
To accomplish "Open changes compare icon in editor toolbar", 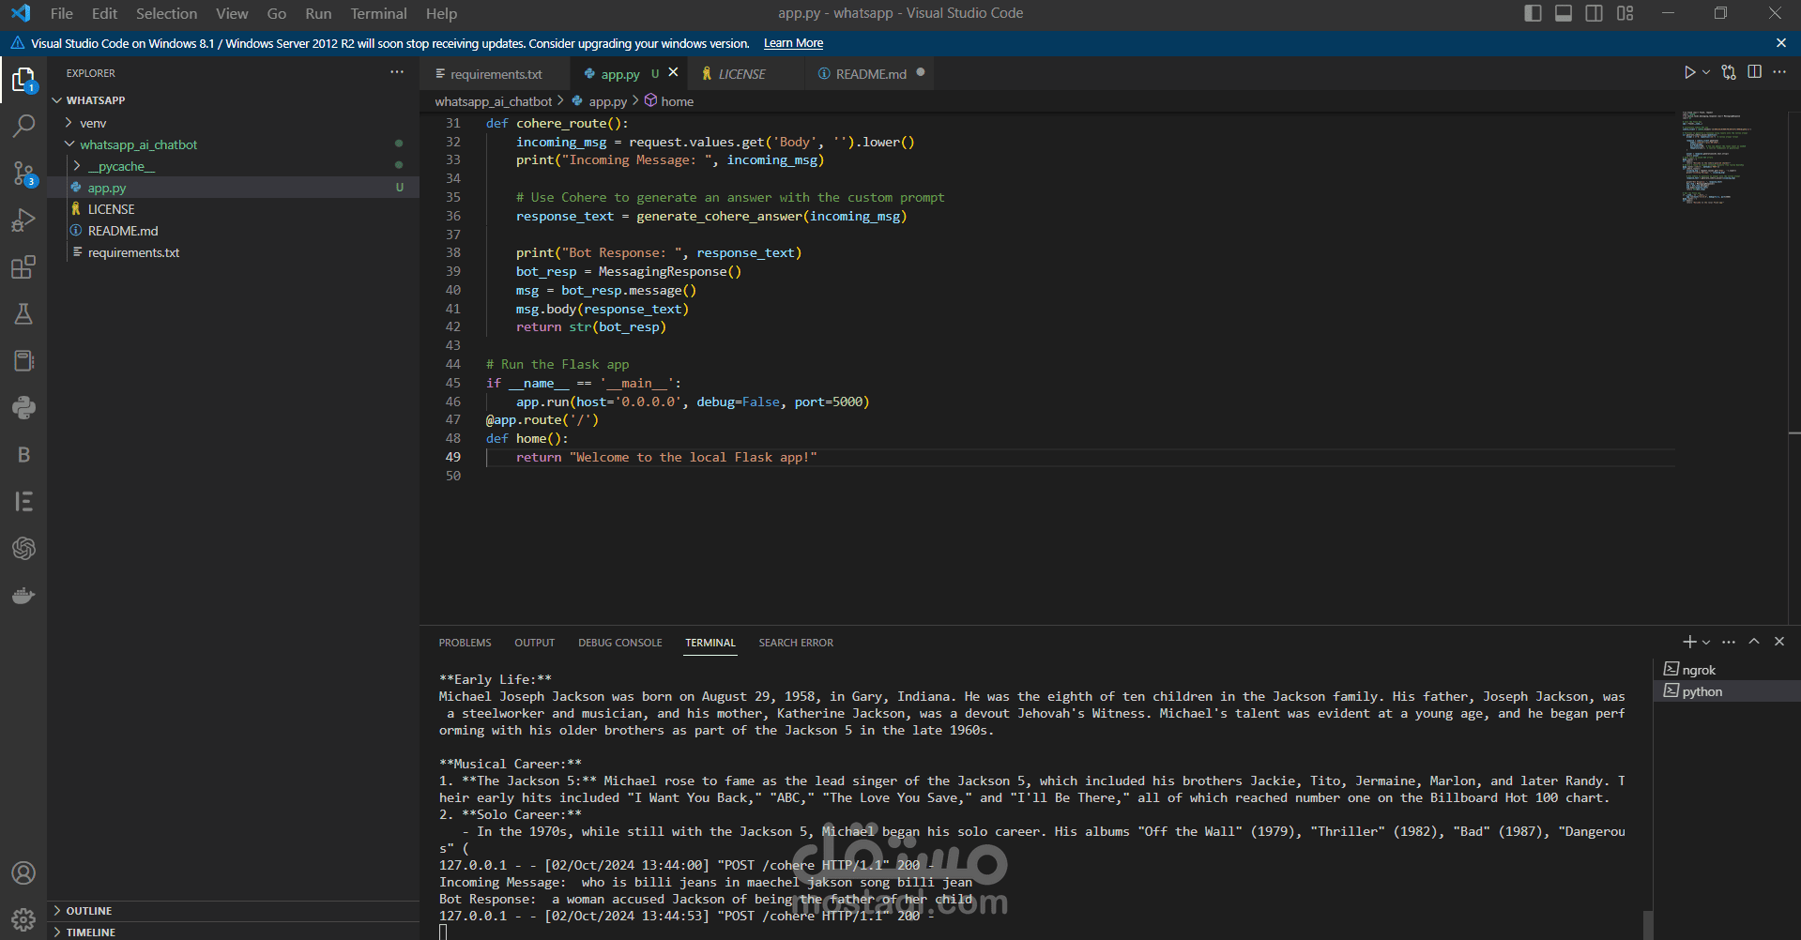I will 1729,72.
